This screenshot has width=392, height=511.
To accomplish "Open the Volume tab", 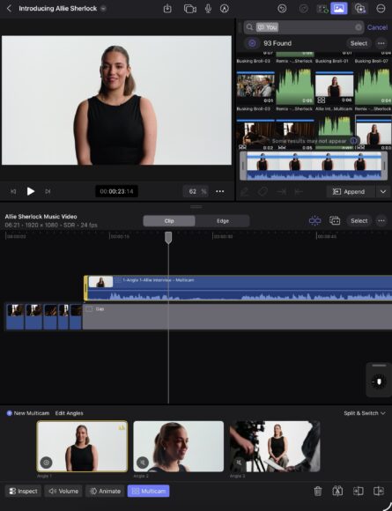I will pos(63,491).
